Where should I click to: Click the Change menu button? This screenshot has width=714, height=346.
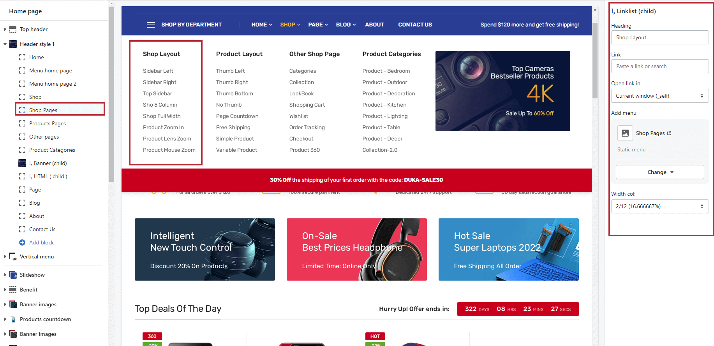[x=659, y=172]
